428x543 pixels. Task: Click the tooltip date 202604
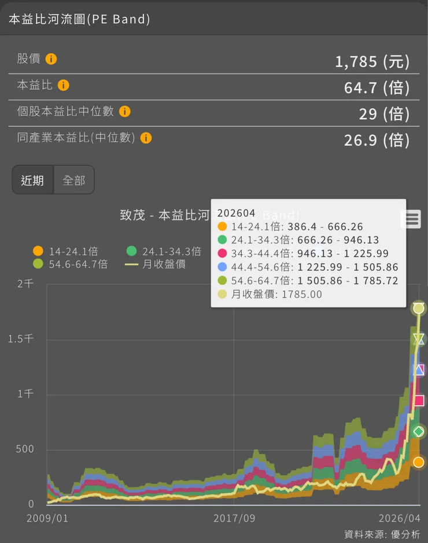pos(237,213)
